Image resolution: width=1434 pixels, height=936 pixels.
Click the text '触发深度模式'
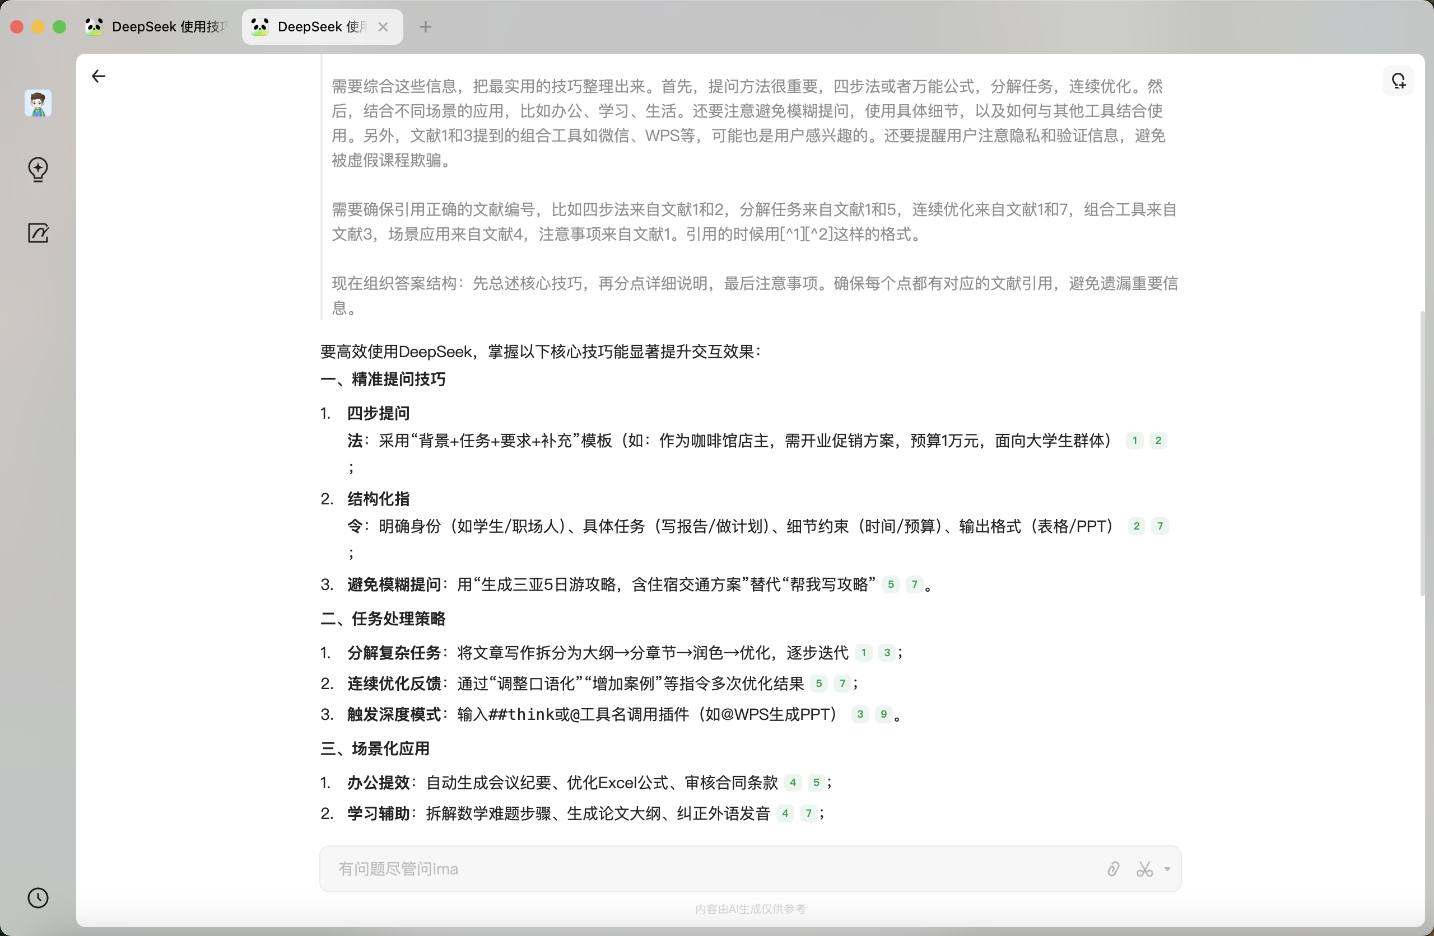click(394, 714)
